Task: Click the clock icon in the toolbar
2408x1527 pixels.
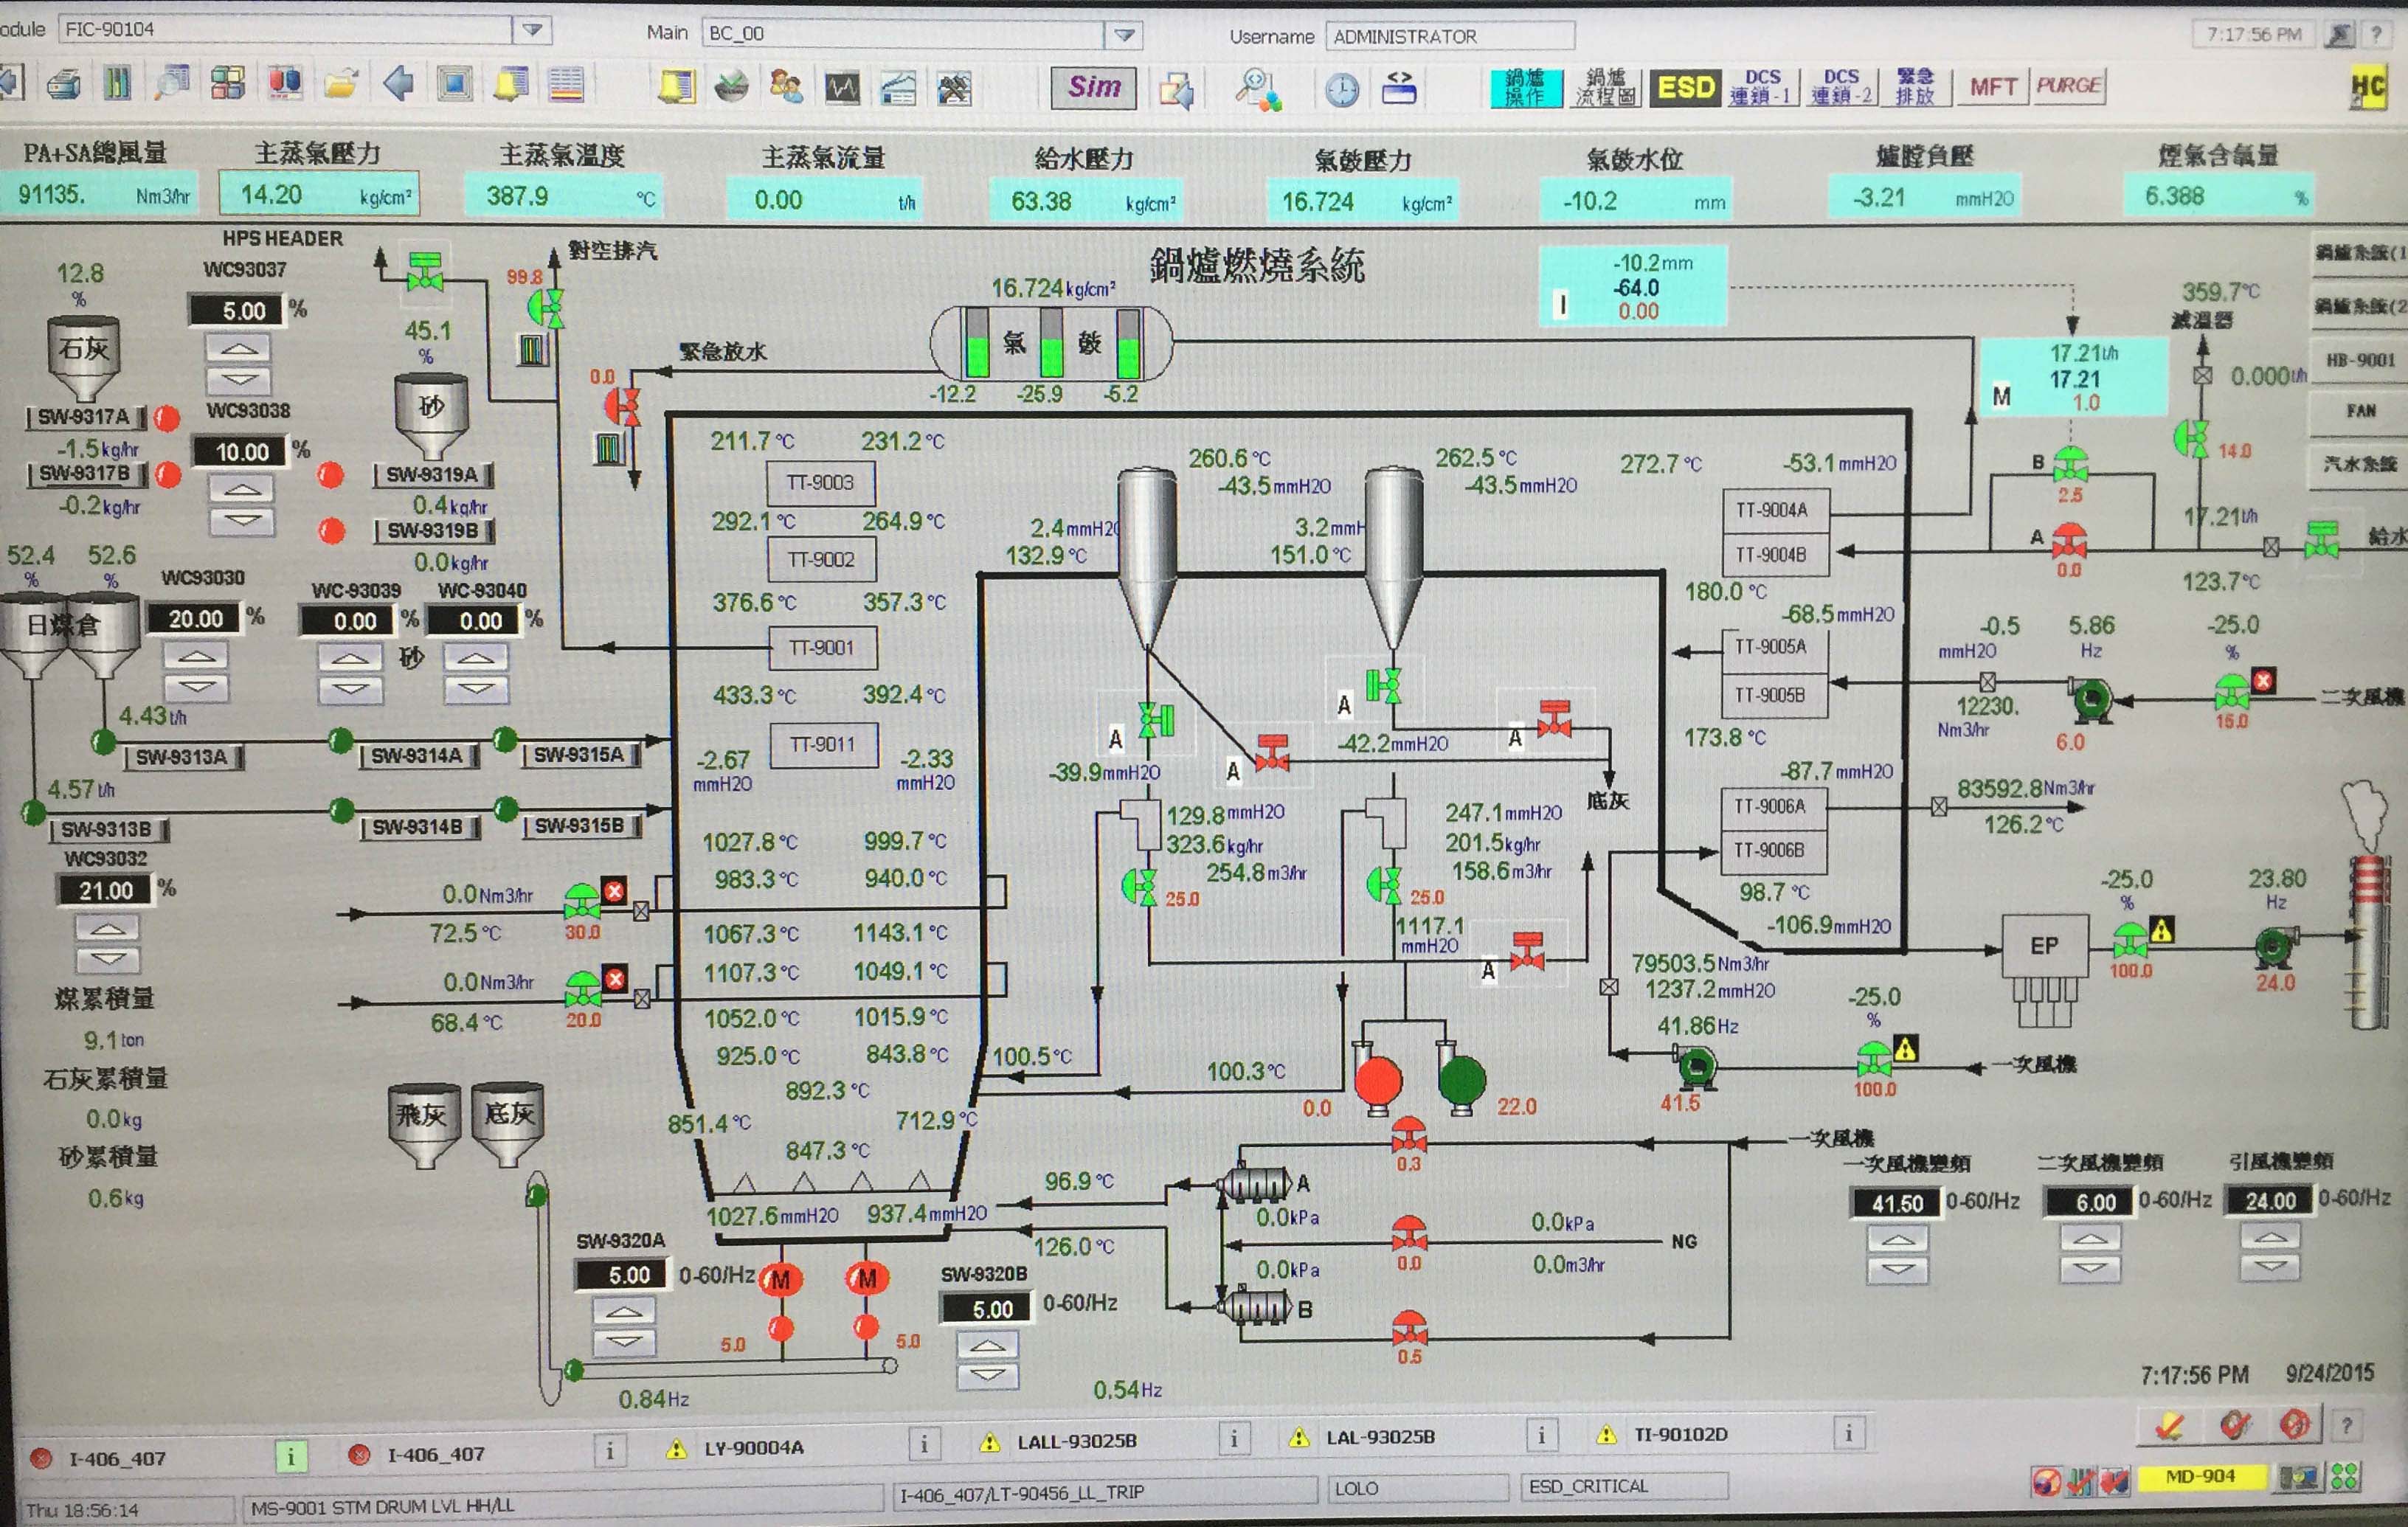Action: (x=1342, y=90)
